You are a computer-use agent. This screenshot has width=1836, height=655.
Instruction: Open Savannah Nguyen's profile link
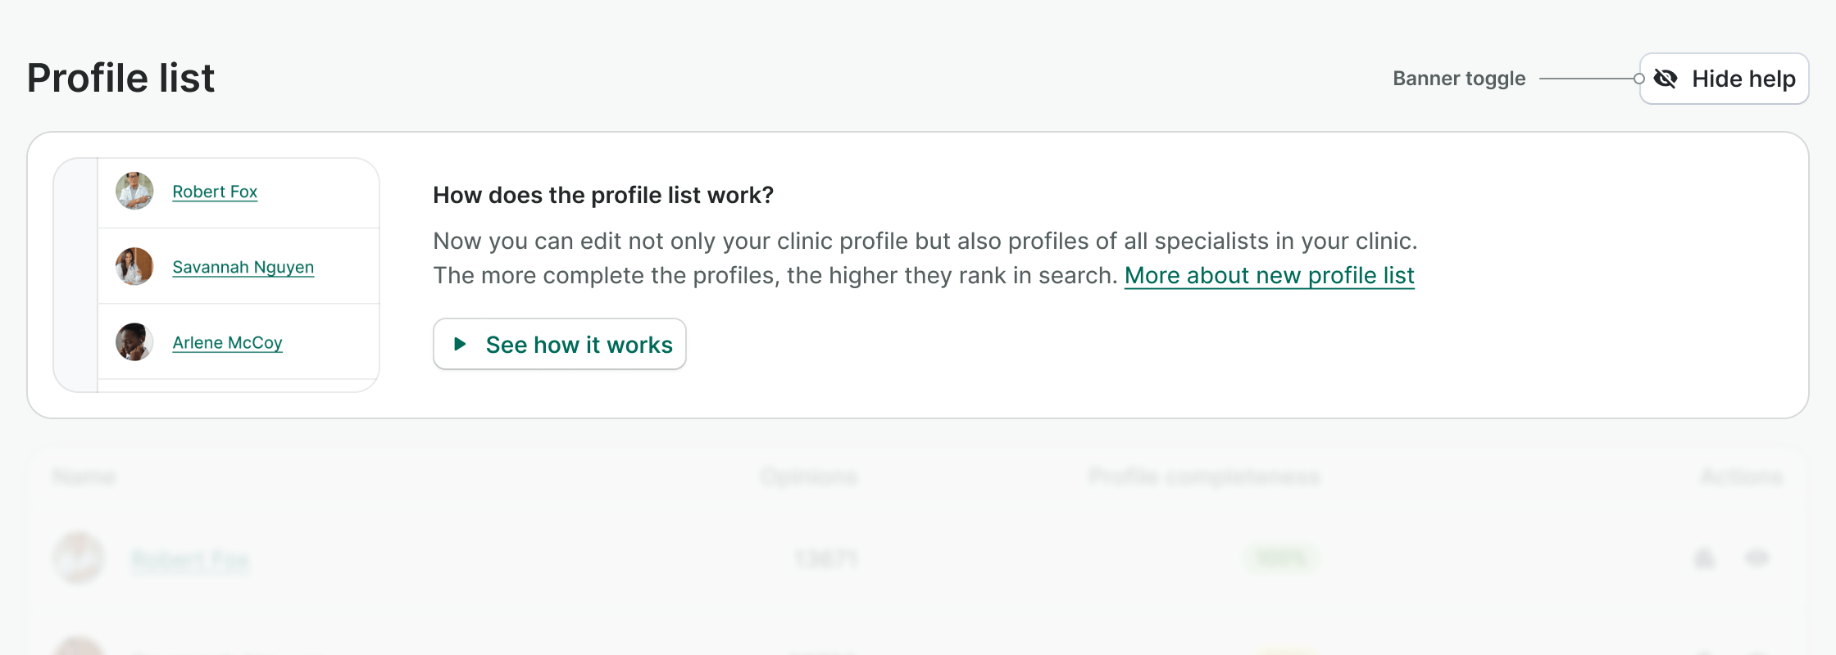[x=243, y=267]
